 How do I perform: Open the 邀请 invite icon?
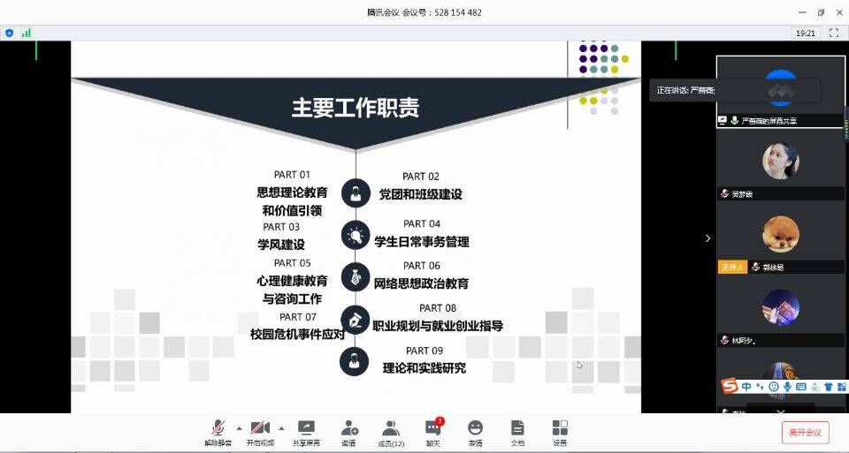349,432
